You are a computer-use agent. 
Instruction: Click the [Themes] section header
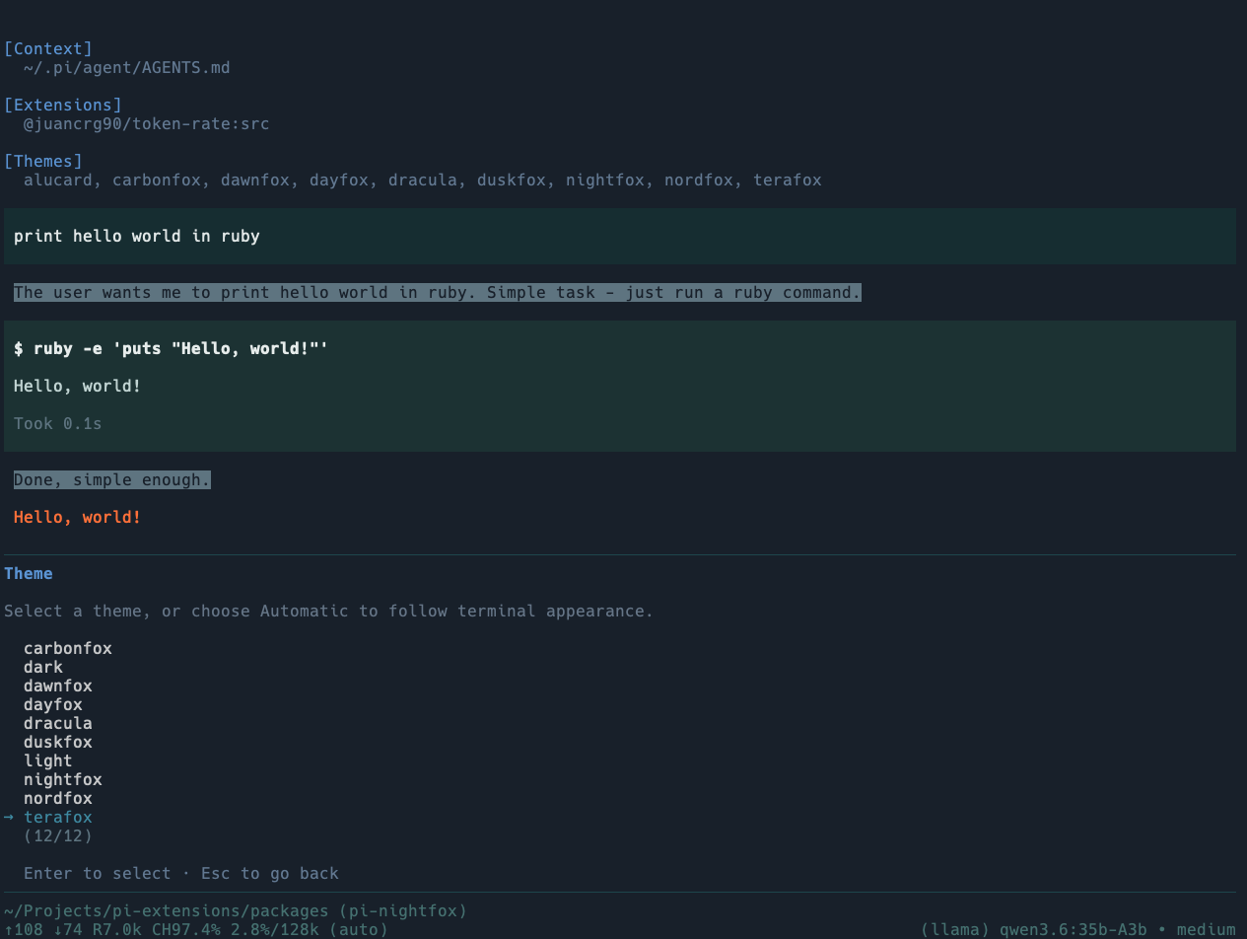coord(43,161)
